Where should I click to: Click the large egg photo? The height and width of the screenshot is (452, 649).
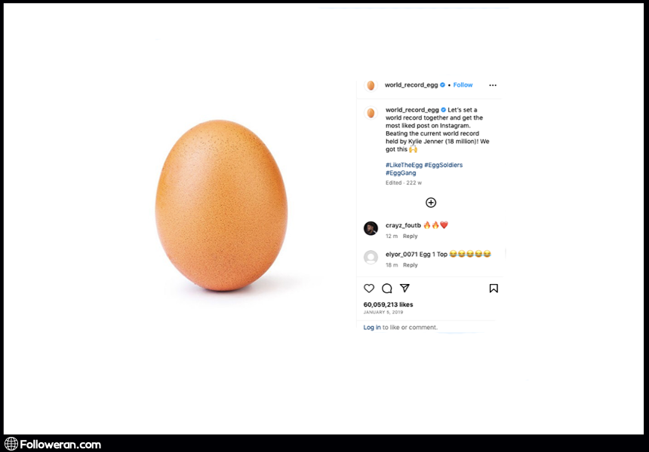coord(221,205)
